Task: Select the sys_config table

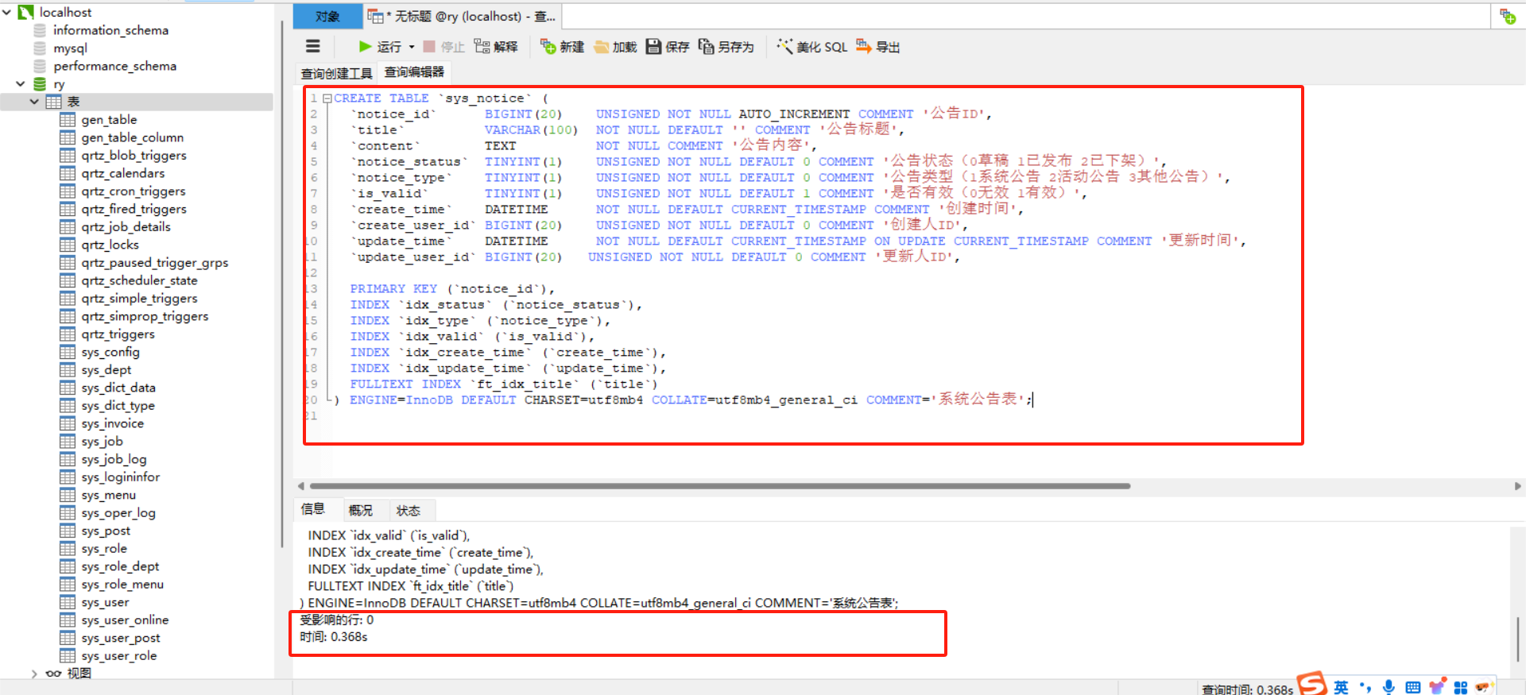Action: point(110,352)
